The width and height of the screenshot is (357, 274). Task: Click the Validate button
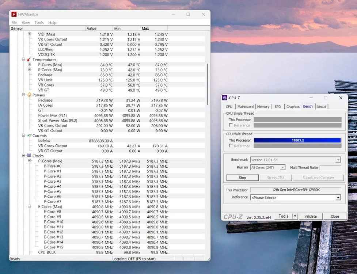(311, 216)
